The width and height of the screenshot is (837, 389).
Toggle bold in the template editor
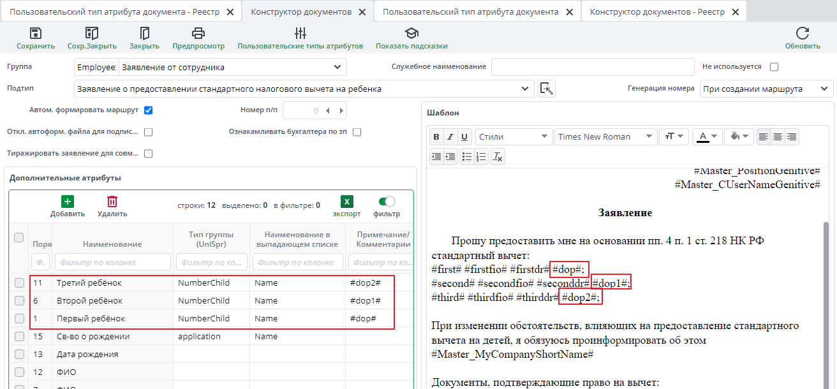(436, 136)
